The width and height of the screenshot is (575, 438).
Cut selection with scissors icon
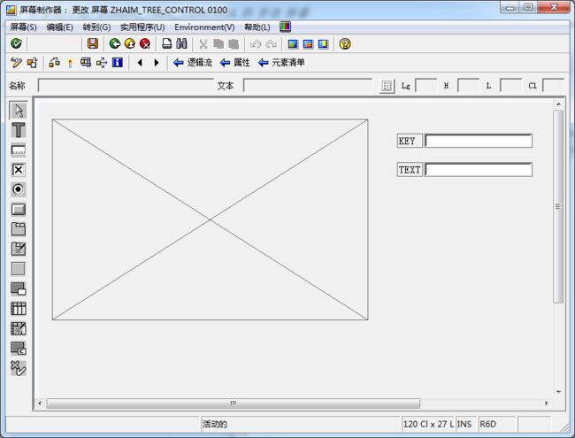(203, 44)
